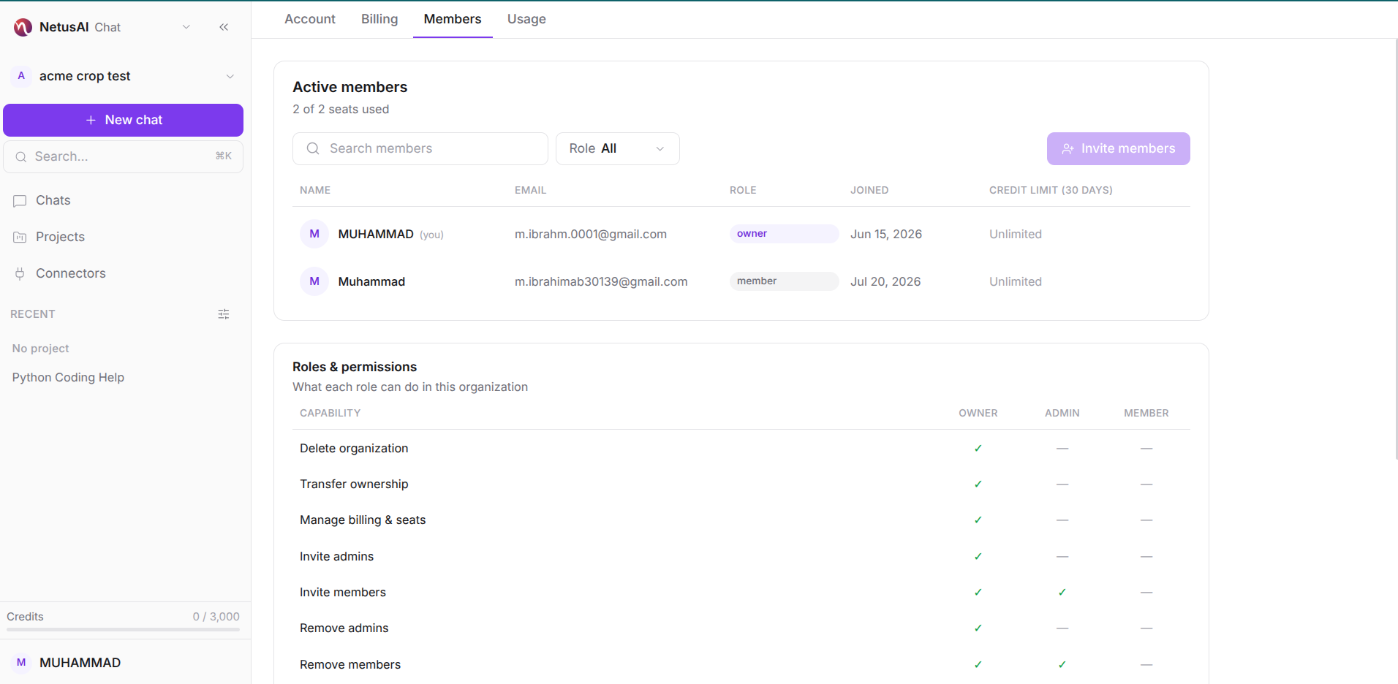
Task: Open the Recent filter settings icon
Action: click(224, 314)
